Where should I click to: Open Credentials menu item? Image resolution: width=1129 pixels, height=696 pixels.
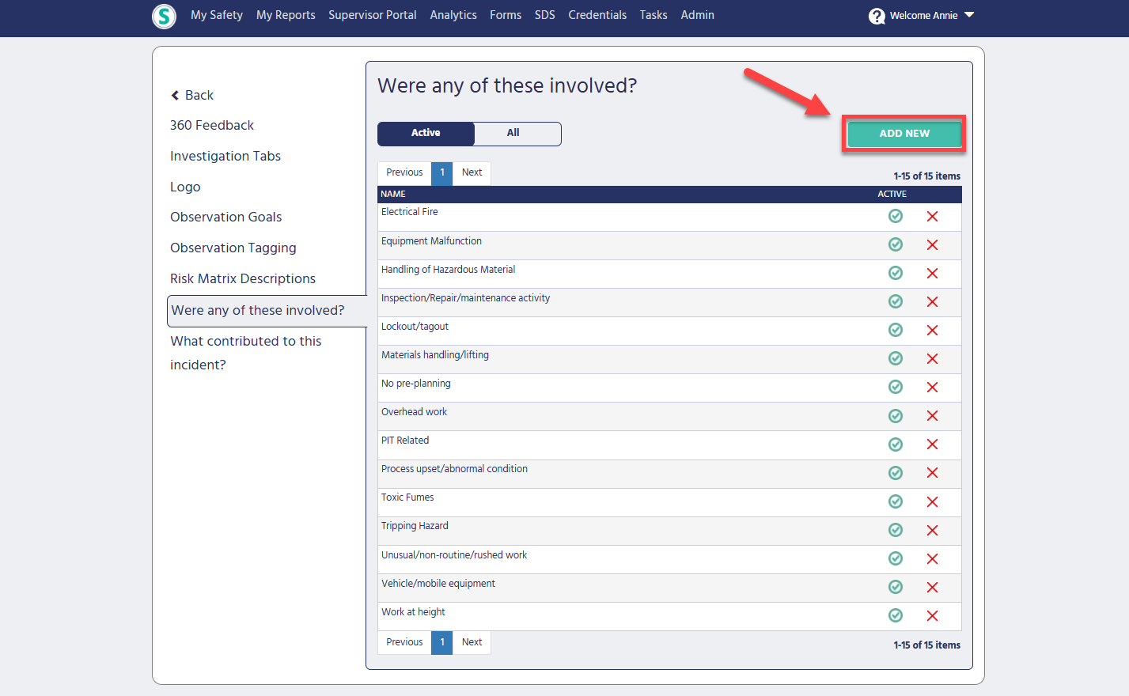(x=597, y=15)
